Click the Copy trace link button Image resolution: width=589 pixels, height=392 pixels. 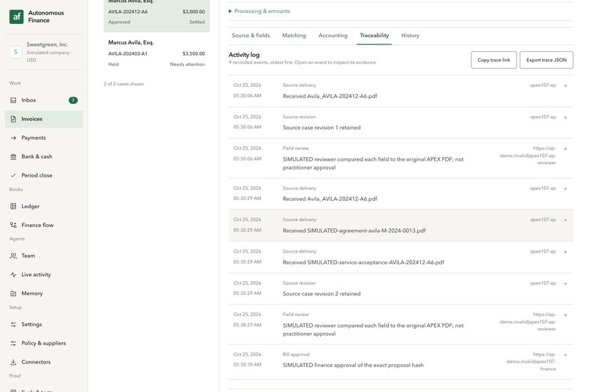pos(493,60)
